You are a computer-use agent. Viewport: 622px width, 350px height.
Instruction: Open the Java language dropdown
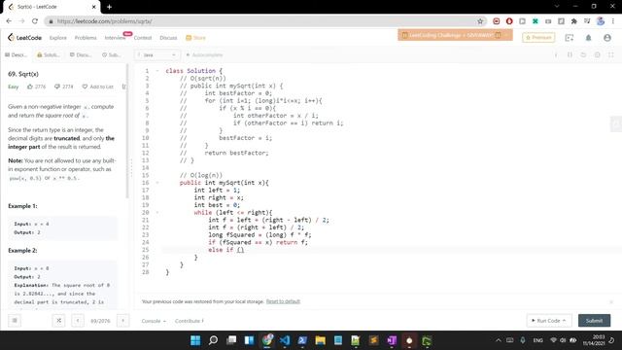[x=157, y=54]
